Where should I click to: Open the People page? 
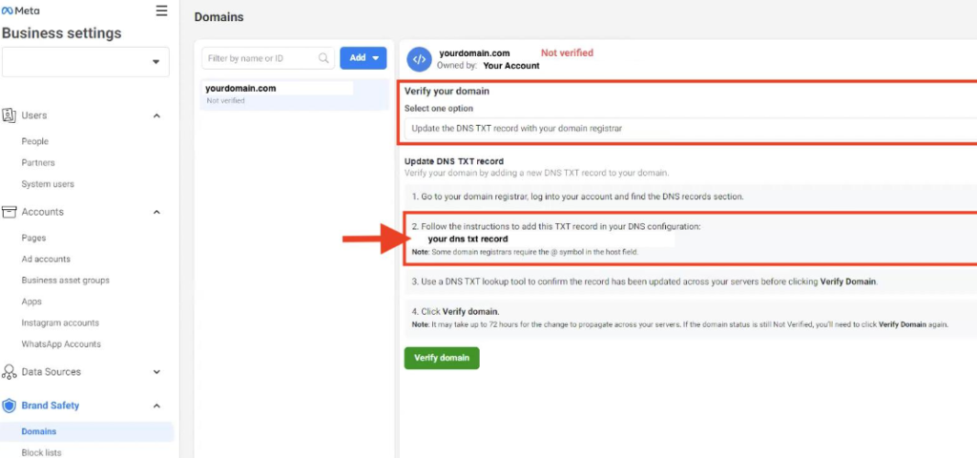tap(35, 141)
